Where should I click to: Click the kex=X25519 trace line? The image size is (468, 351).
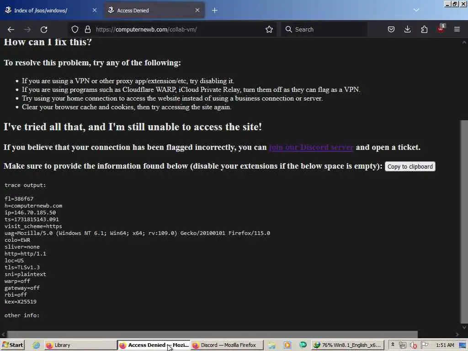[20, 302]
